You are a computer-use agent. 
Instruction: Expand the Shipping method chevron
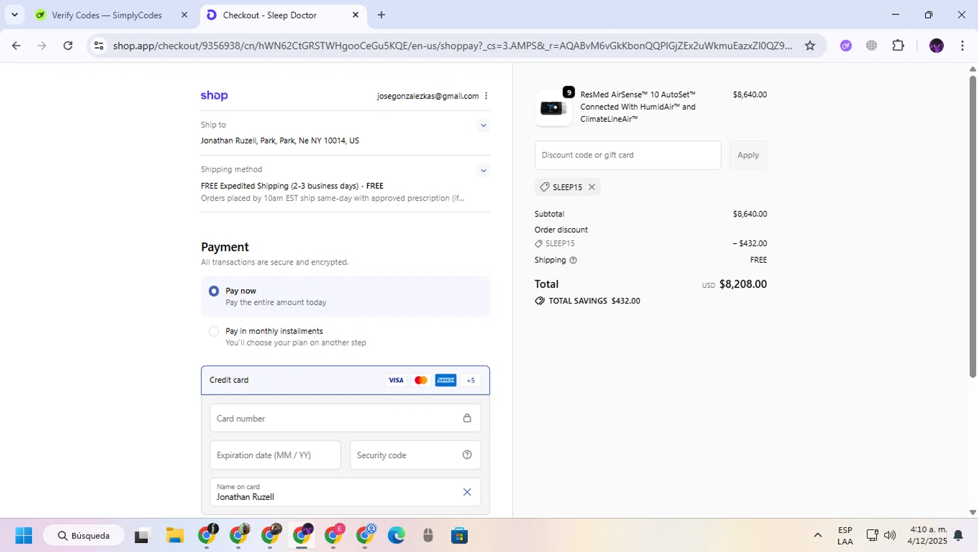pos(483,171)
